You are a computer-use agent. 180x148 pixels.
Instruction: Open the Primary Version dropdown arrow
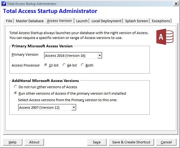[100, 56]
